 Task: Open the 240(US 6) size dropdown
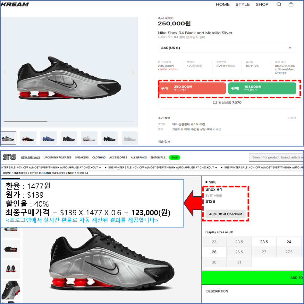click(227, 48)
